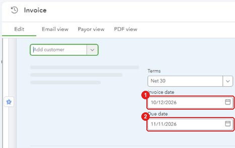Viewport: 235px width, 148px height.
Task: Click the due date field 11/11/2026
Action: pos(190,124)
